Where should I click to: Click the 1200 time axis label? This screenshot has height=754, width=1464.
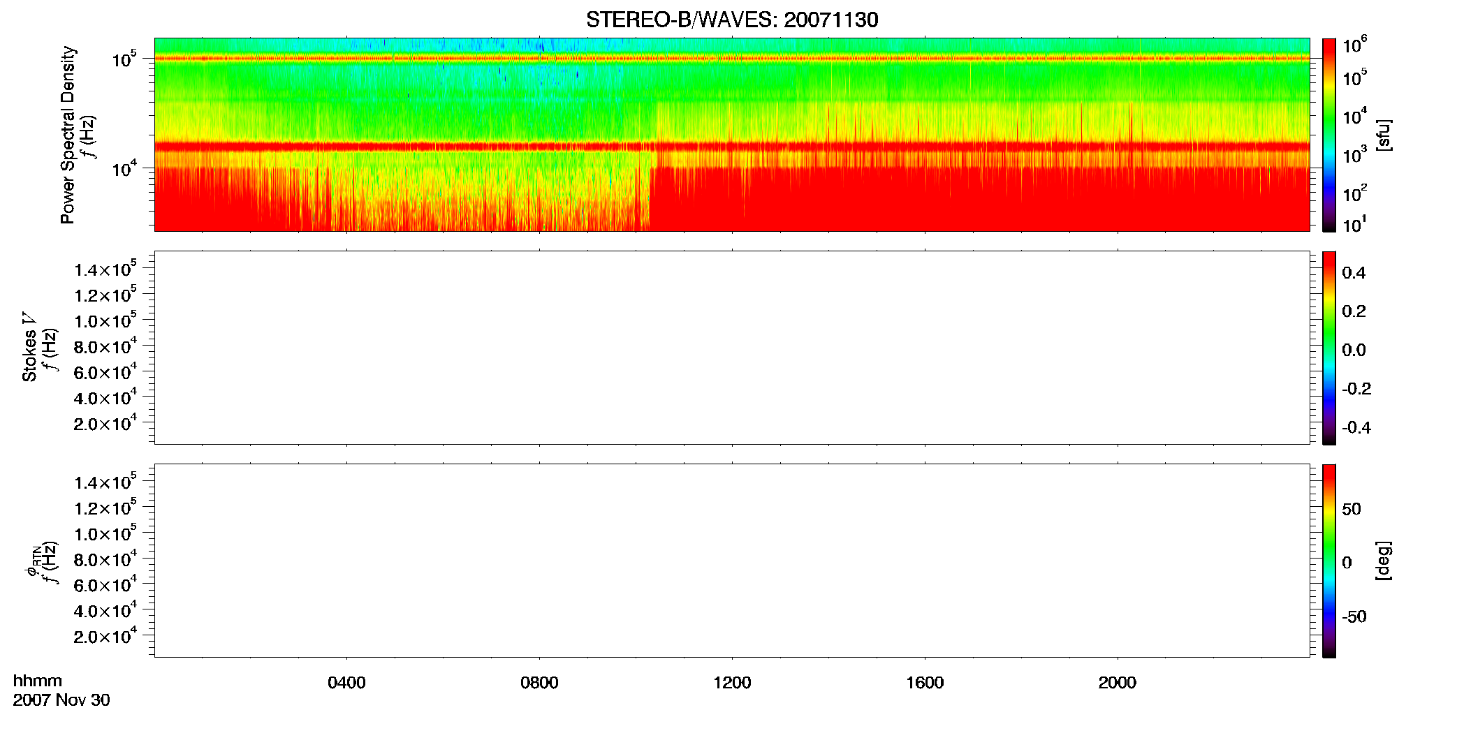click(732, 683)
